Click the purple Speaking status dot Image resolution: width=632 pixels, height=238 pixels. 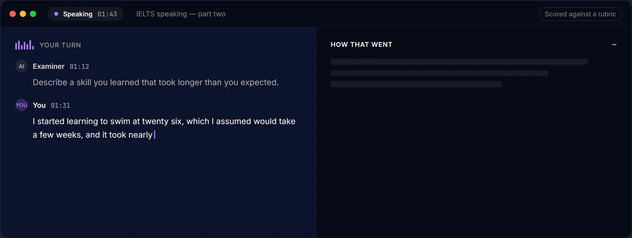pyautogui.click(x=56, y=14)
